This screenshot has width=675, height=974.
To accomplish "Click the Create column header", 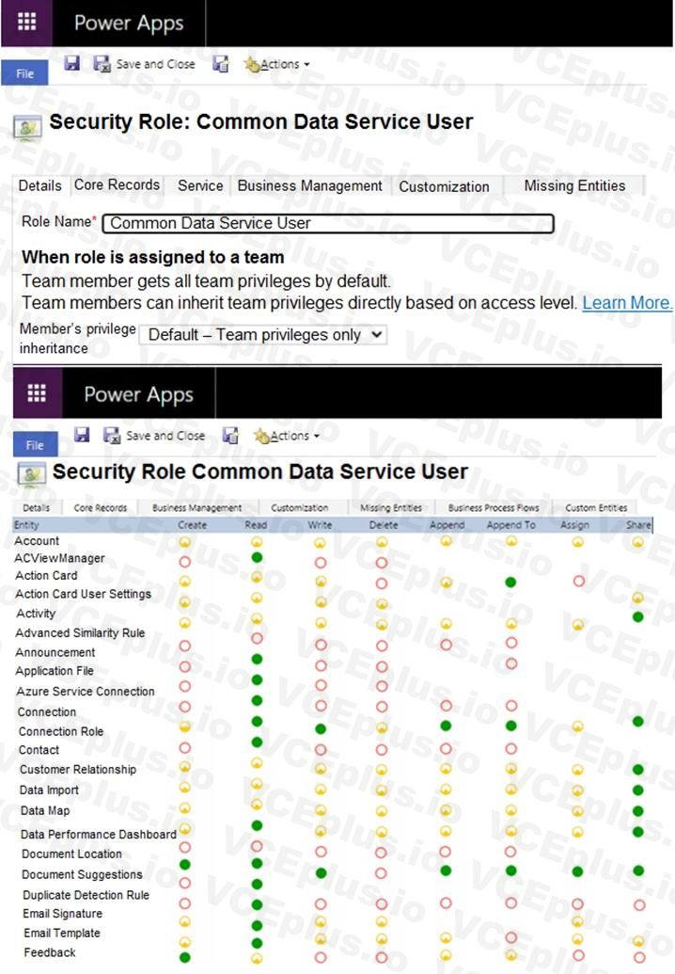I will coord(193,525).
